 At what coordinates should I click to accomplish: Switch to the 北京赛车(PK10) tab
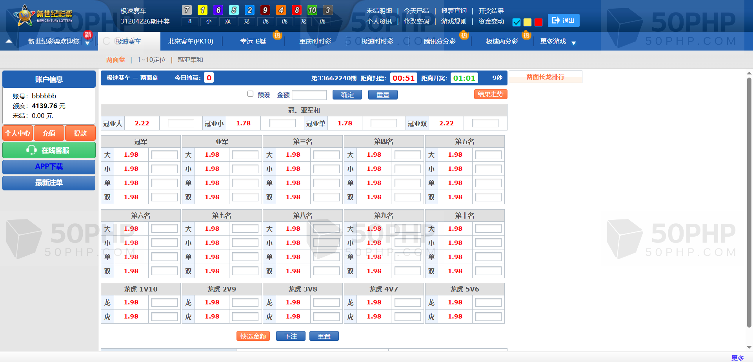(191, 41)
